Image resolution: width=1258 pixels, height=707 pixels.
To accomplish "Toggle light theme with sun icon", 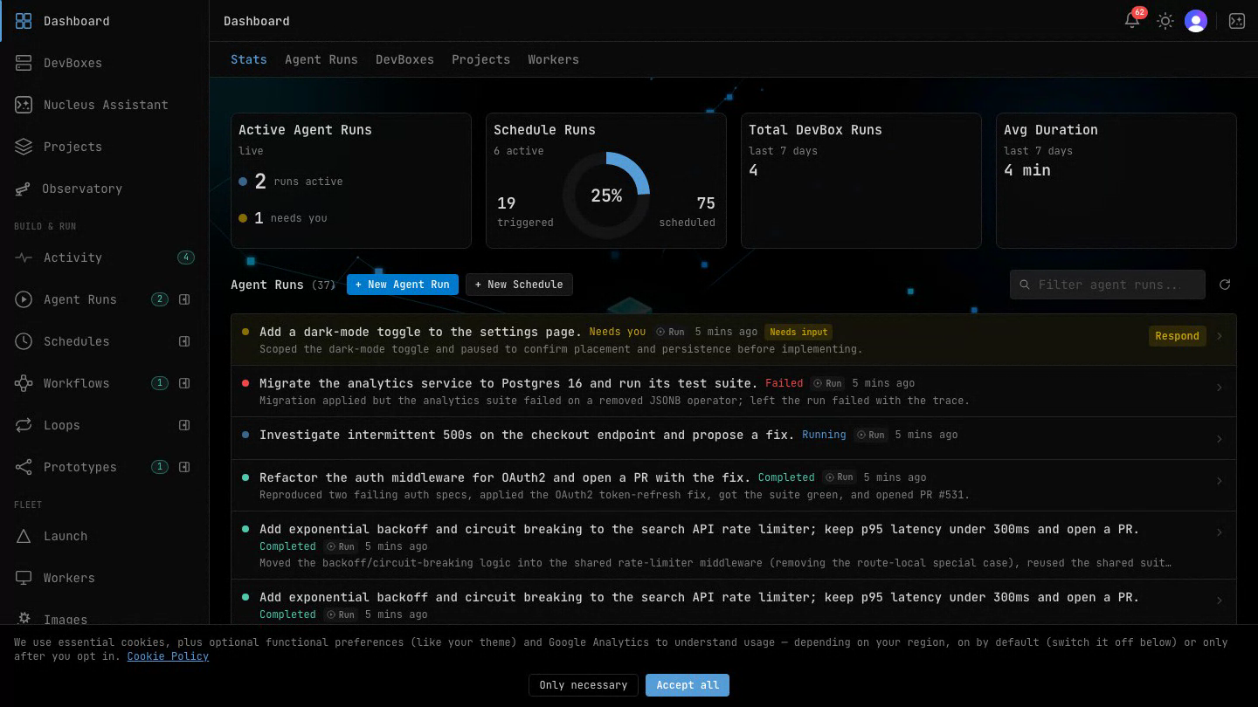I will [1165, 21].
